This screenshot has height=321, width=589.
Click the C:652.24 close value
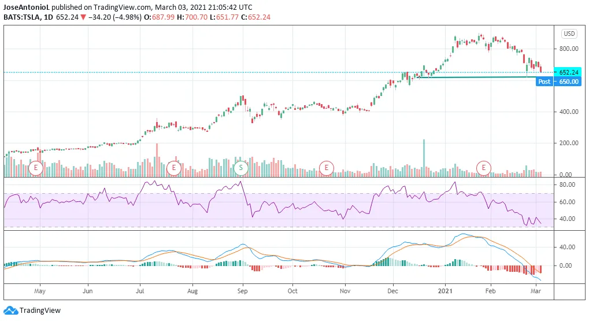pyautogui.click(x=255, y=17)
